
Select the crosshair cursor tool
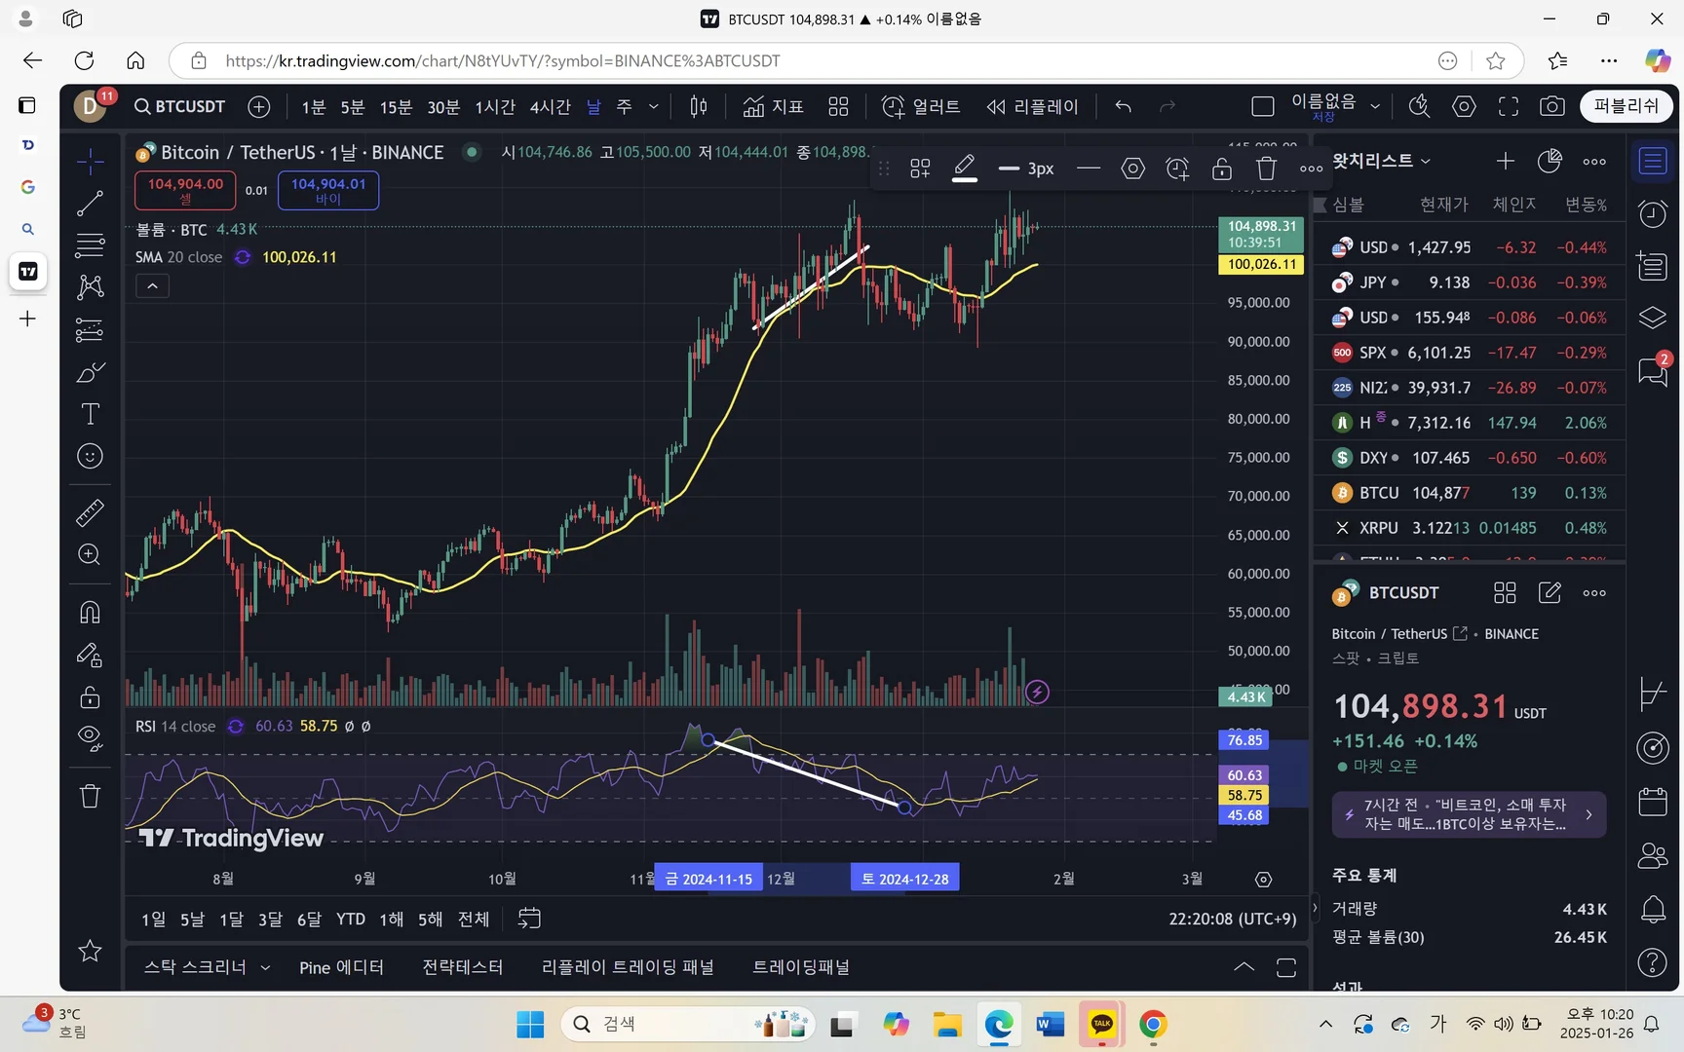90,162
